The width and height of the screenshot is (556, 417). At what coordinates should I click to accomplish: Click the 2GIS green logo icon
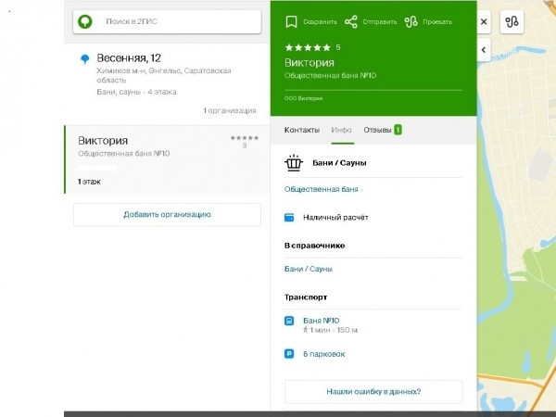pos(85,21)
